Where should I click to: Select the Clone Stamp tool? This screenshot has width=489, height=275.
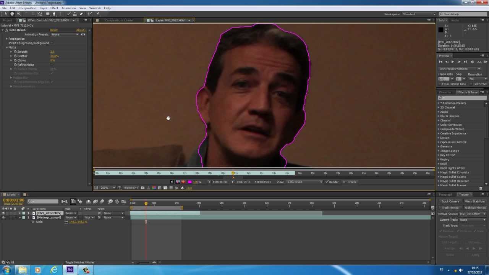[75, 14]
